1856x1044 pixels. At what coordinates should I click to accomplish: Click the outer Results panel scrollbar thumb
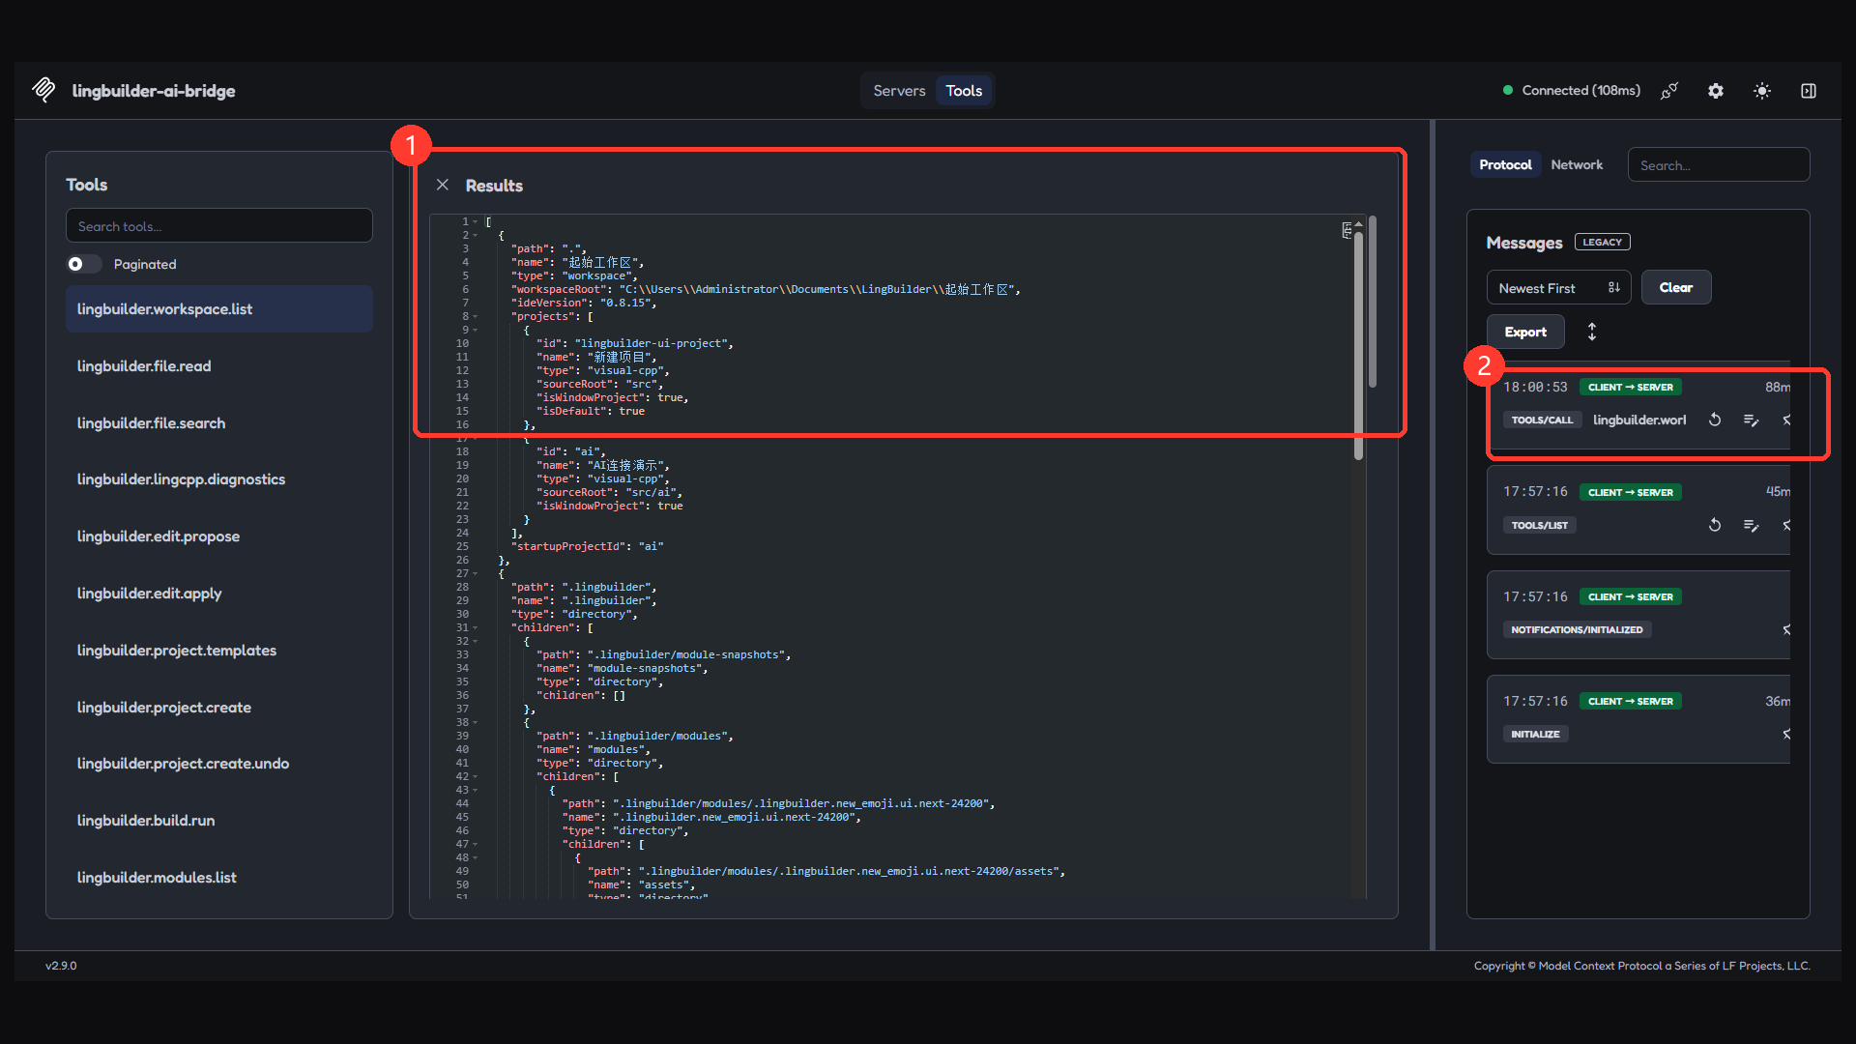(1373, 302)
